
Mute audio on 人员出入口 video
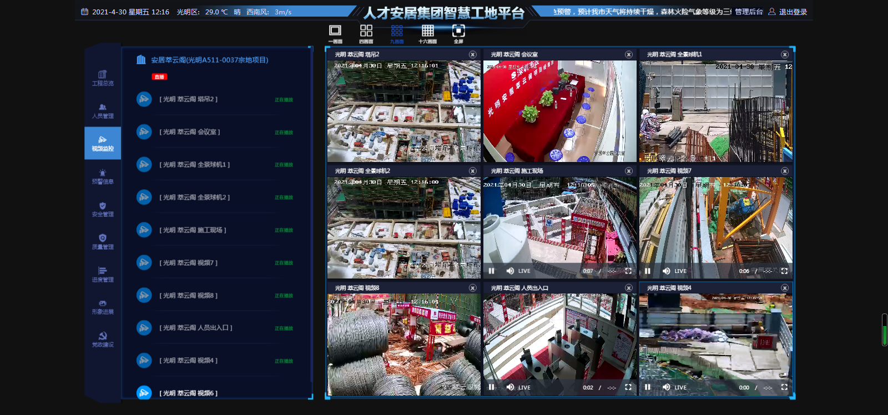(510, 387)
